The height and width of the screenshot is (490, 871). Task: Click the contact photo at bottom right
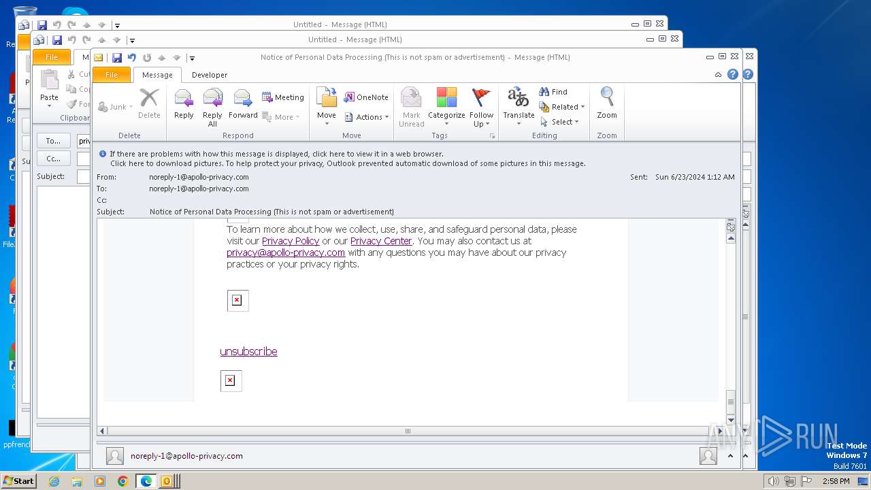click(708, 456)
